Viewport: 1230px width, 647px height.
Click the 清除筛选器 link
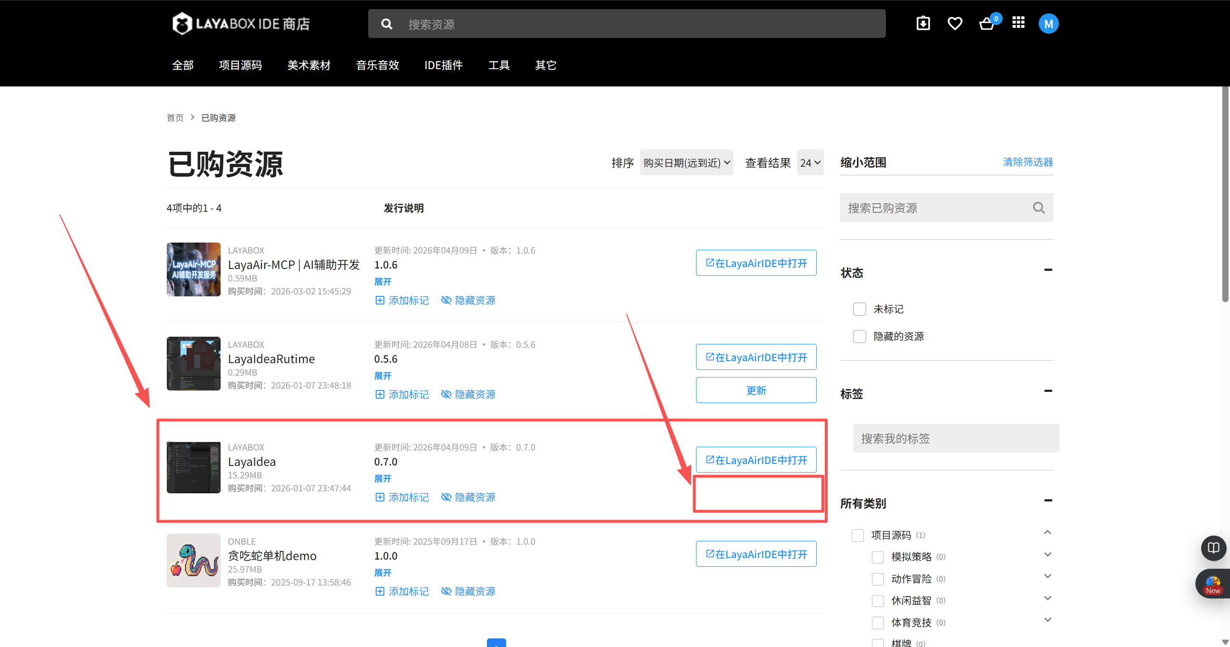pyautogui.click(x=1028, y=162)
